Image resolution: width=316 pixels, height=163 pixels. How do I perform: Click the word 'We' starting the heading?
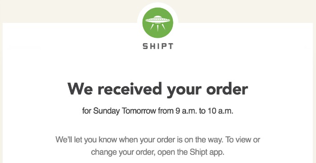(80, 88)
